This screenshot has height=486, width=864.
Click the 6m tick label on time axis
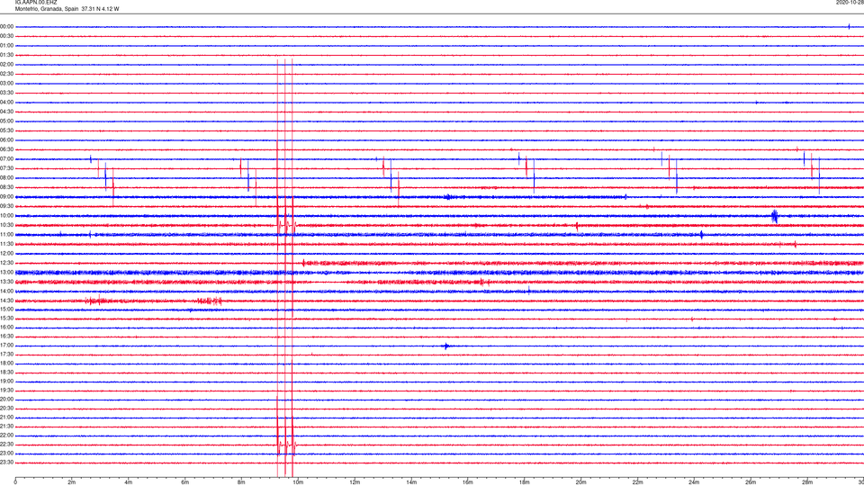(x=184, y=482)
